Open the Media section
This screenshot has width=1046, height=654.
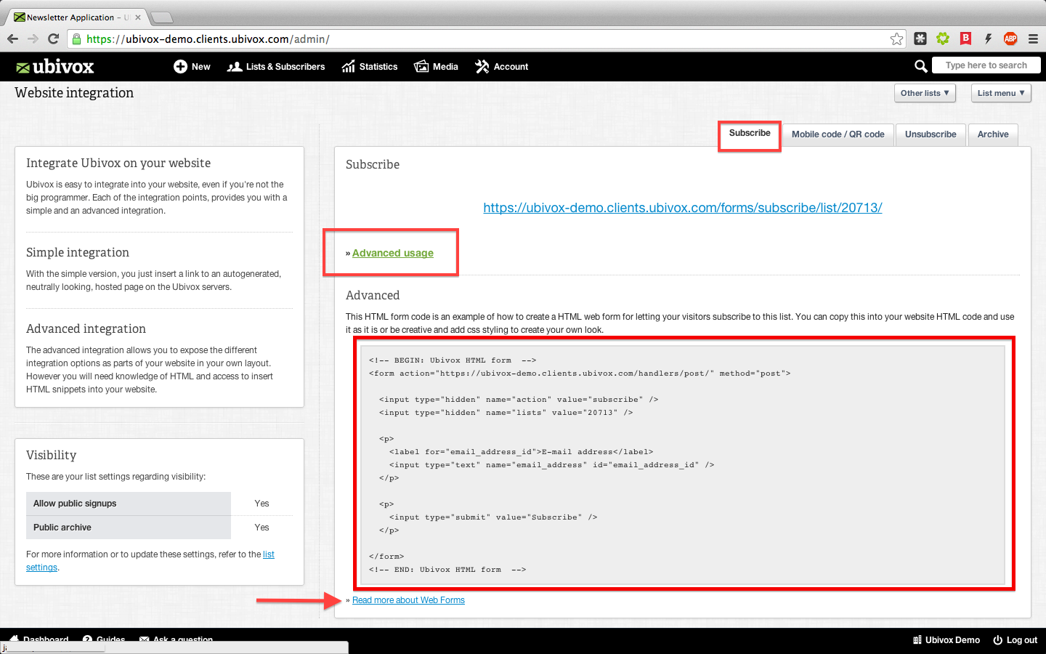(436, 67)
